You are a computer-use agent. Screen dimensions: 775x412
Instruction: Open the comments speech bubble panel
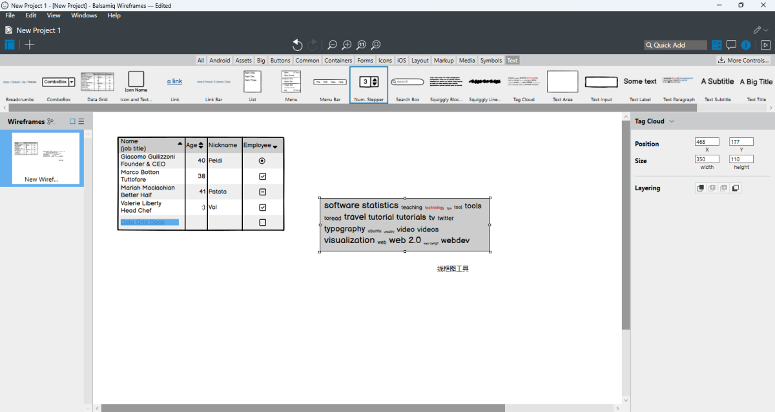[731, 45]
